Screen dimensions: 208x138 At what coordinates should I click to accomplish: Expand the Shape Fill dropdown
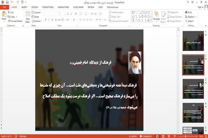(173, 12)
